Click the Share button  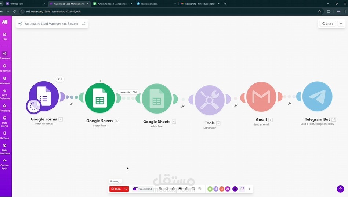click(327, 23)
